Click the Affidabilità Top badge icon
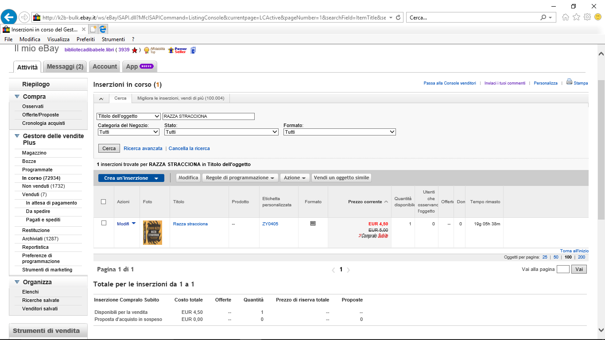 (x=154, y=50)
